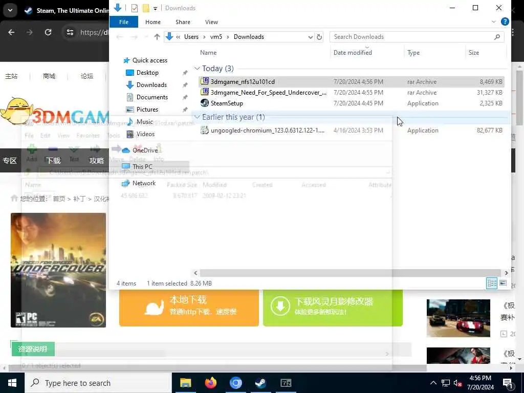Viewport: 524px width, 393px height.
Task: Click the Properties quick access toolbar icon
Action: click(135, 8)
